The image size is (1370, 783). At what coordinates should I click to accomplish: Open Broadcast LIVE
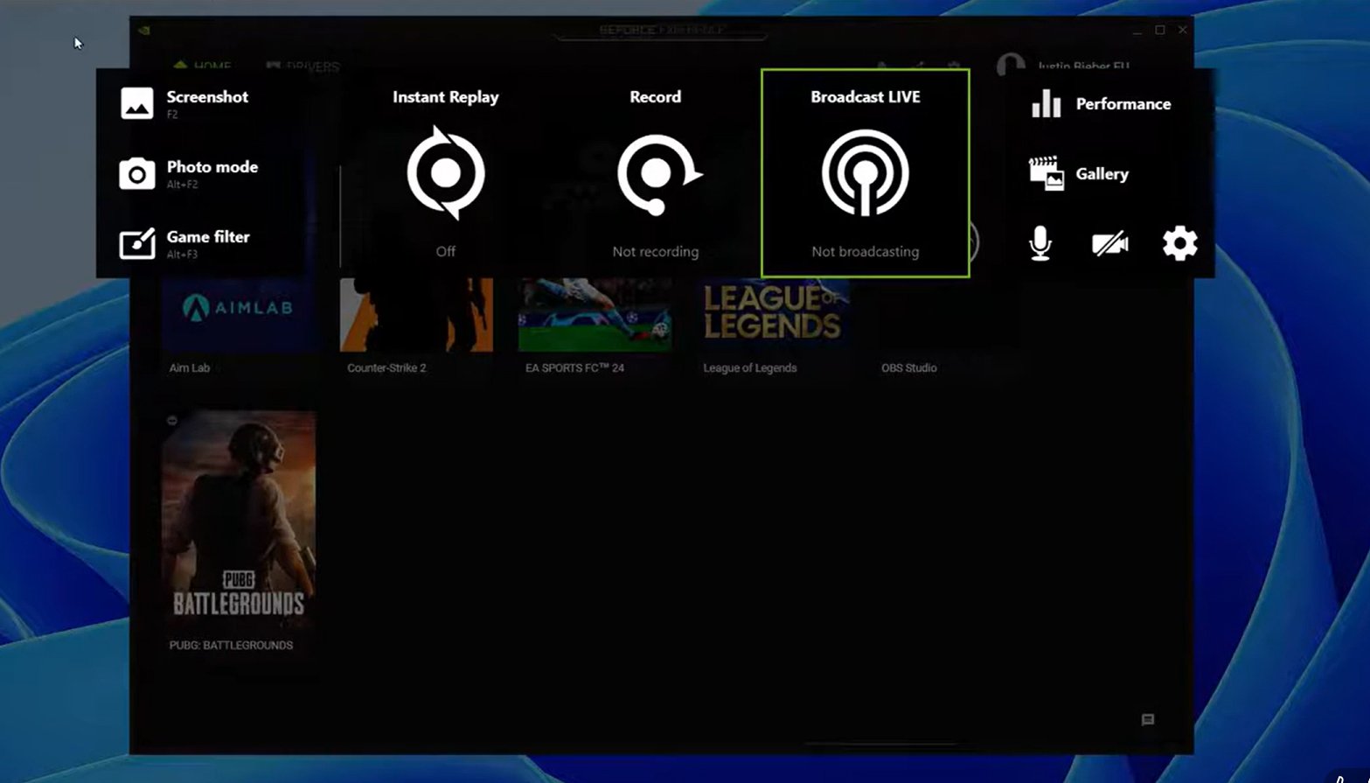(x=865, y=172)
